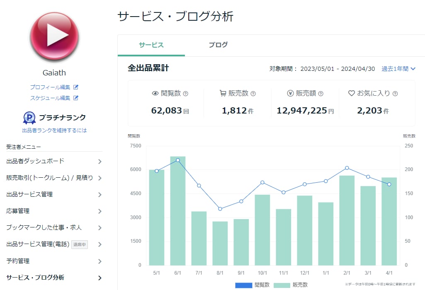Screen dimensions: 425x290
Task: Expand chevron for 予約管理
Action: point(100,261)
